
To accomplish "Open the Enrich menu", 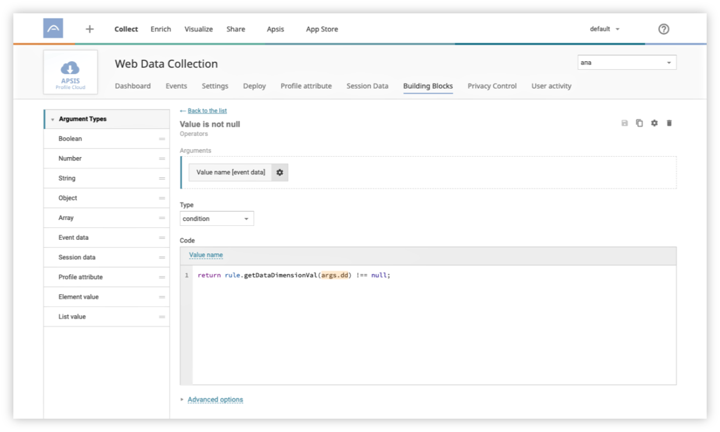I will click(161, 30).
